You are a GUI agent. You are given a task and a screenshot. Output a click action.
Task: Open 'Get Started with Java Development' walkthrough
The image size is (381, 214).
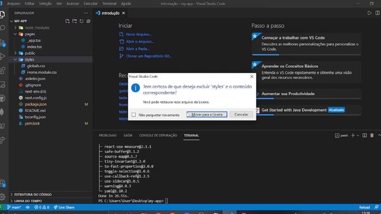307,111
